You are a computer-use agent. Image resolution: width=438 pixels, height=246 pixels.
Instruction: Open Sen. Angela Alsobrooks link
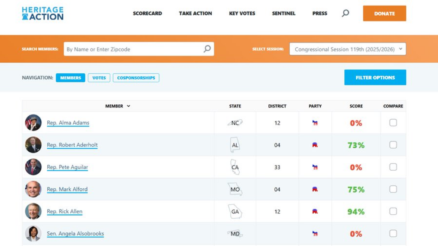pyautogui.click(x=75, y=234)
